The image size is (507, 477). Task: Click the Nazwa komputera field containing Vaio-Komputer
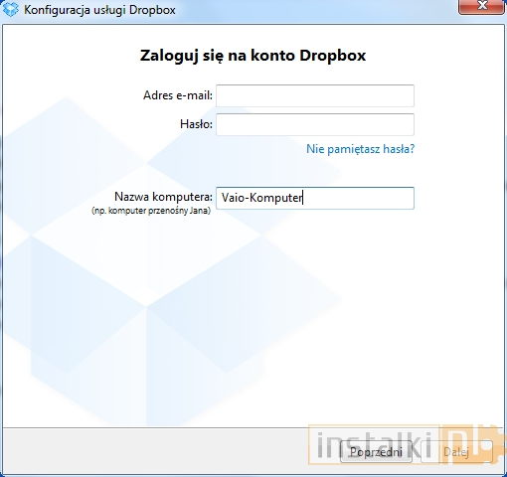(315, 198)
